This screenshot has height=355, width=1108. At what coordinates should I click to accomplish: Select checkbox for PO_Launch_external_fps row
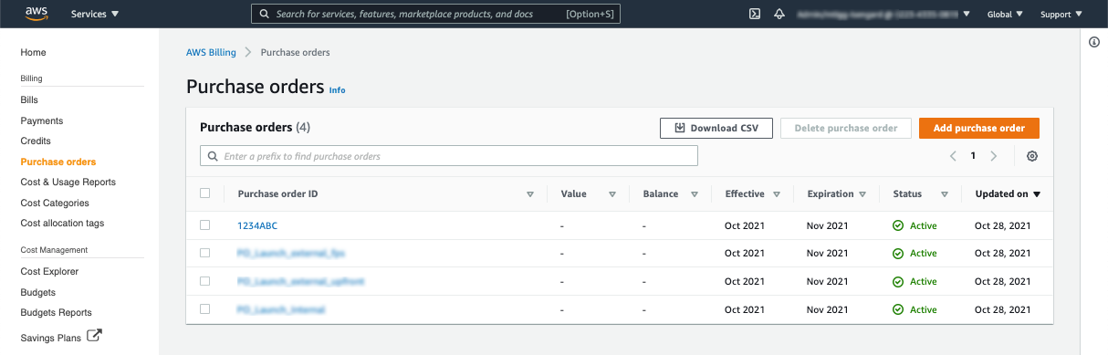(x=205, y=254)
